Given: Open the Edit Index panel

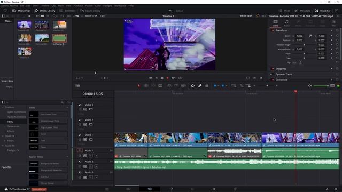Looking at the screenshot, I should (67, 11).
